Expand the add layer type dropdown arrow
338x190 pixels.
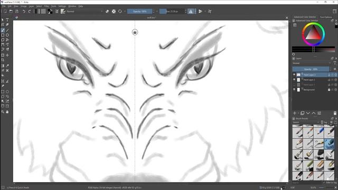click(298, 113)
